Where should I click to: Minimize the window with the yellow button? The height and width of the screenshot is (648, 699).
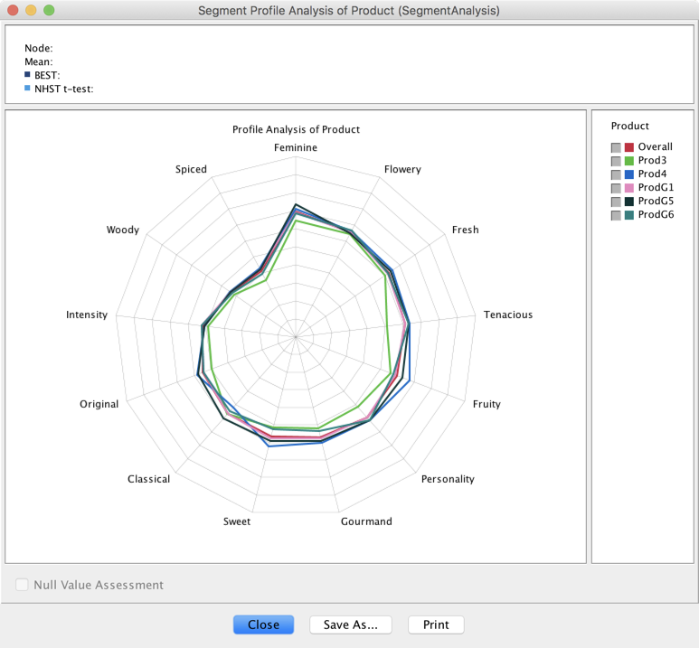(31, 11)
